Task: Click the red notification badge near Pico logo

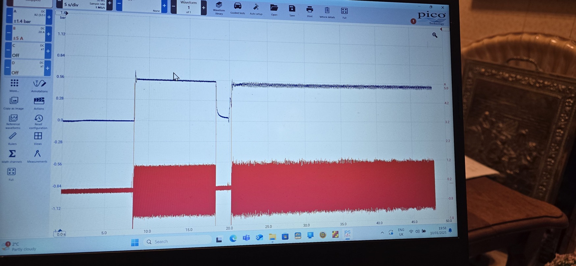Action: (x=413, y=21)
